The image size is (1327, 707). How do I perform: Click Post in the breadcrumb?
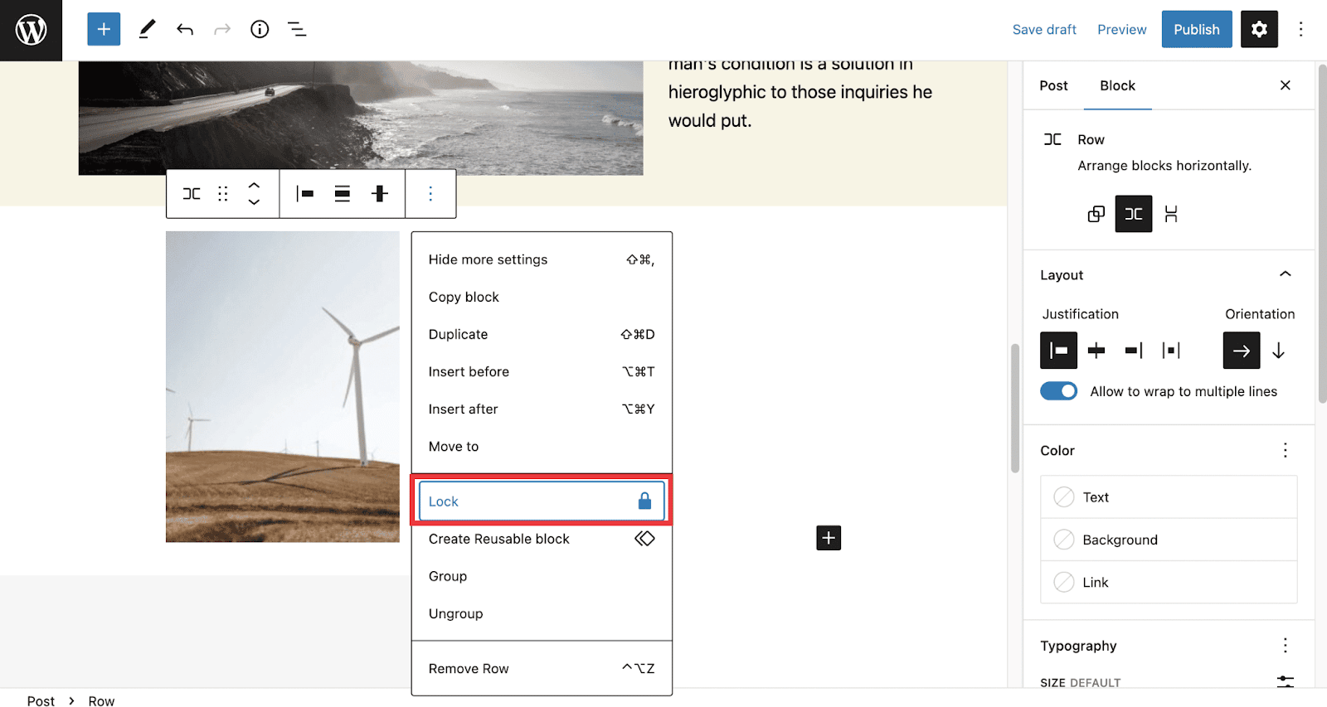tap(41, 701)
